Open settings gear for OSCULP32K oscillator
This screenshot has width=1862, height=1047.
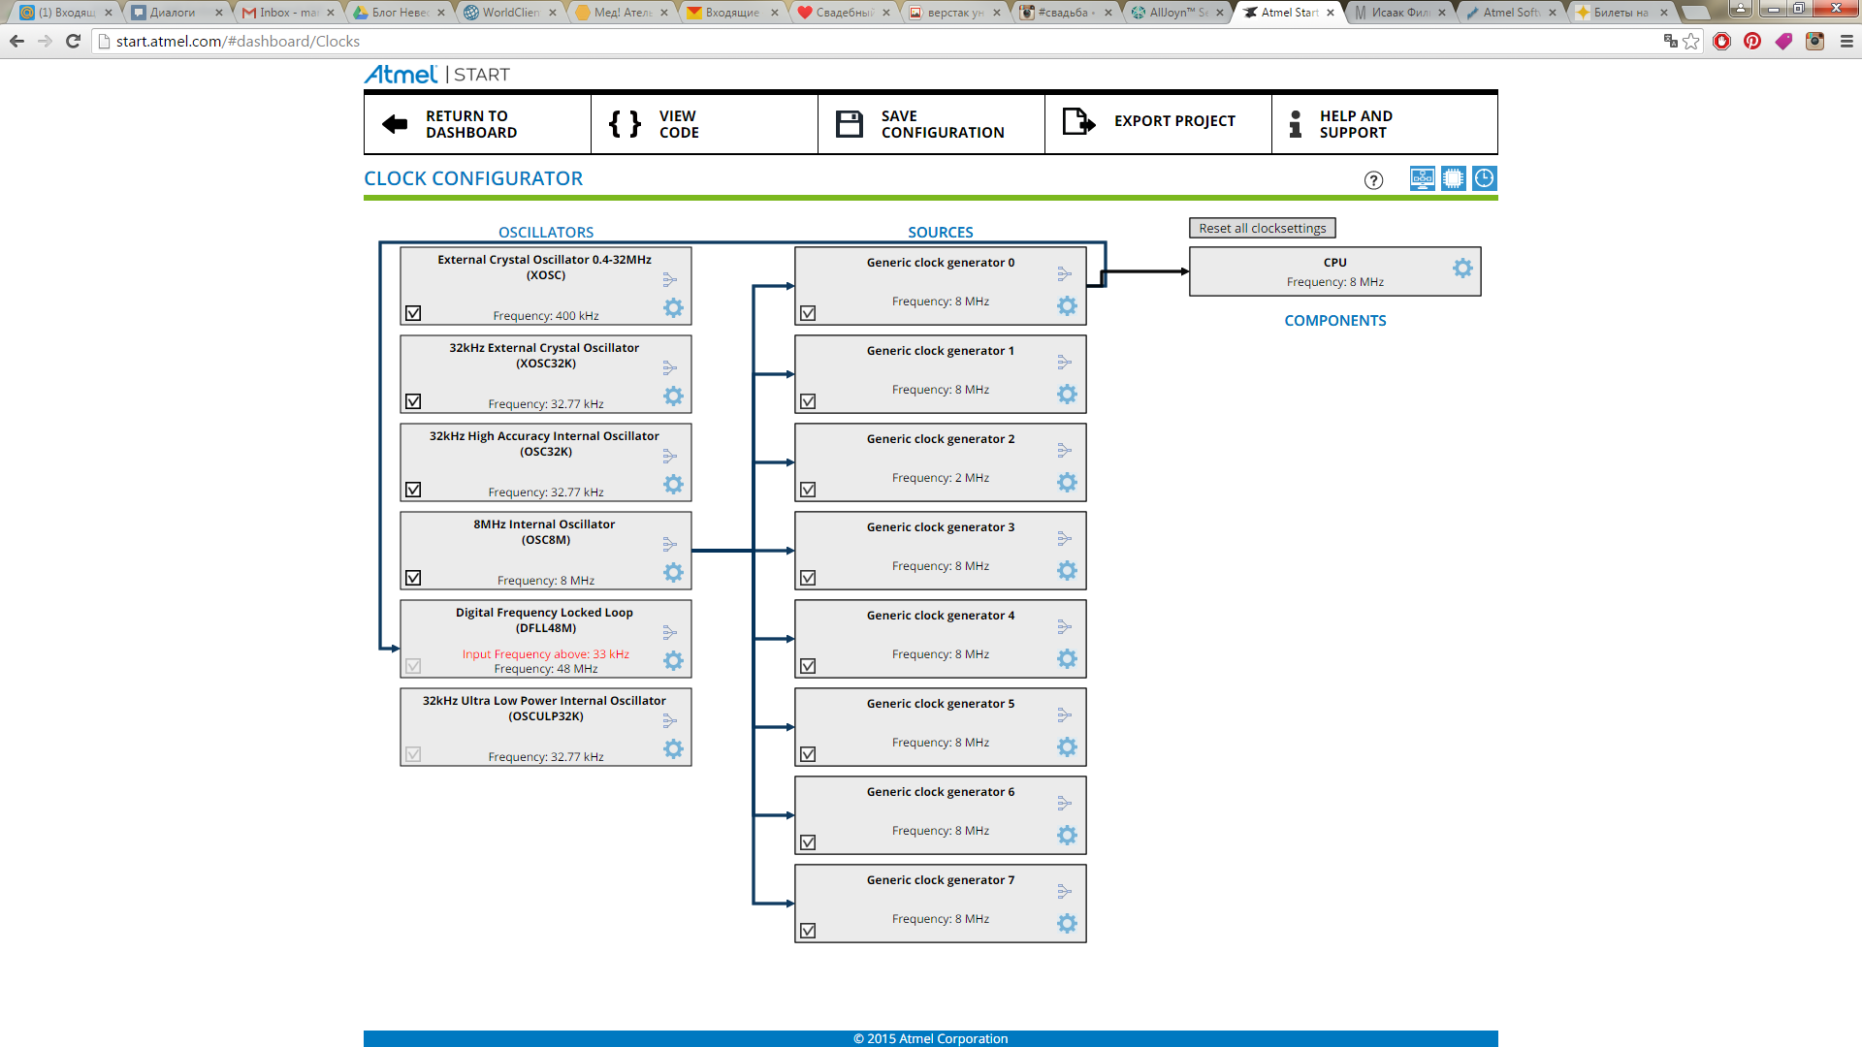click(x=673, y=749)
